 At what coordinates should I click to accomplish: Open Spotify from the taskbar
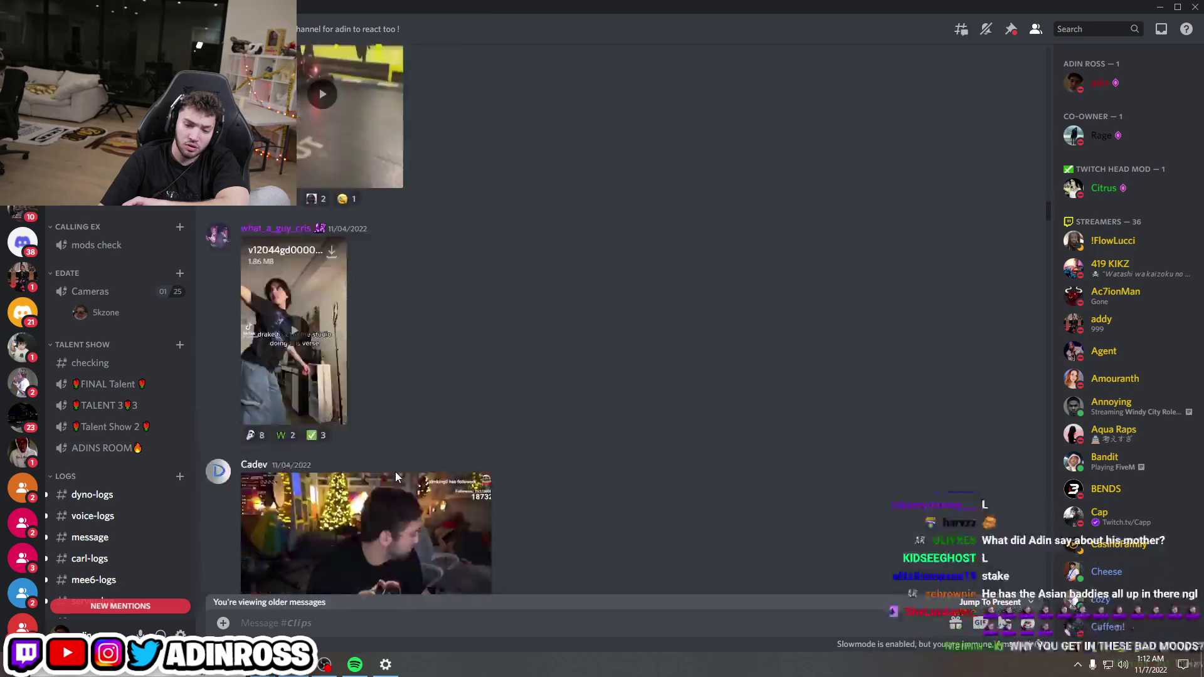[x=355, y=664]
